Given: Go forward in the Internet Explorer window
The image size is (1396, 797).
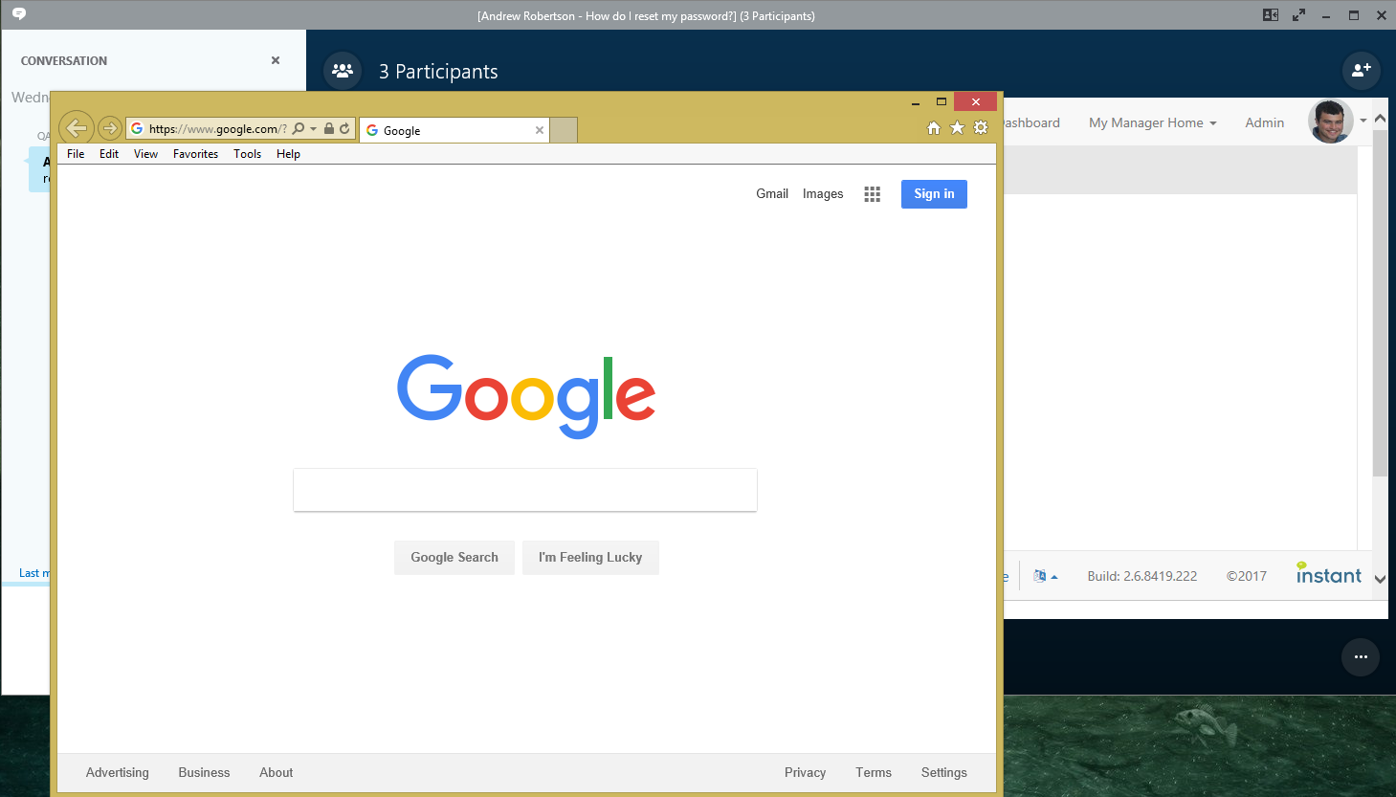Looking at the screenshot, I should pyautogui.click(x=110, y=128).
